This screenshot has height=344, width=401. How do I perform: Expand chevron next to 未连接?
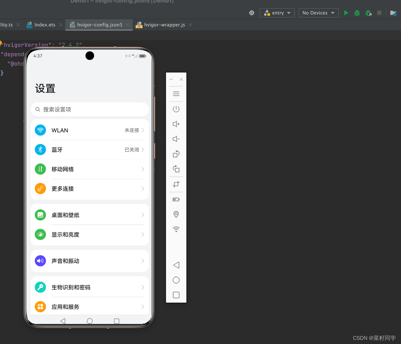143,130
